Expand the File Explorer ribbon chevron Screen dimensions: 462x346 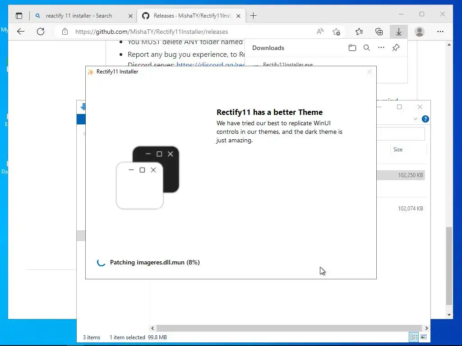click(x=415, y=119)
